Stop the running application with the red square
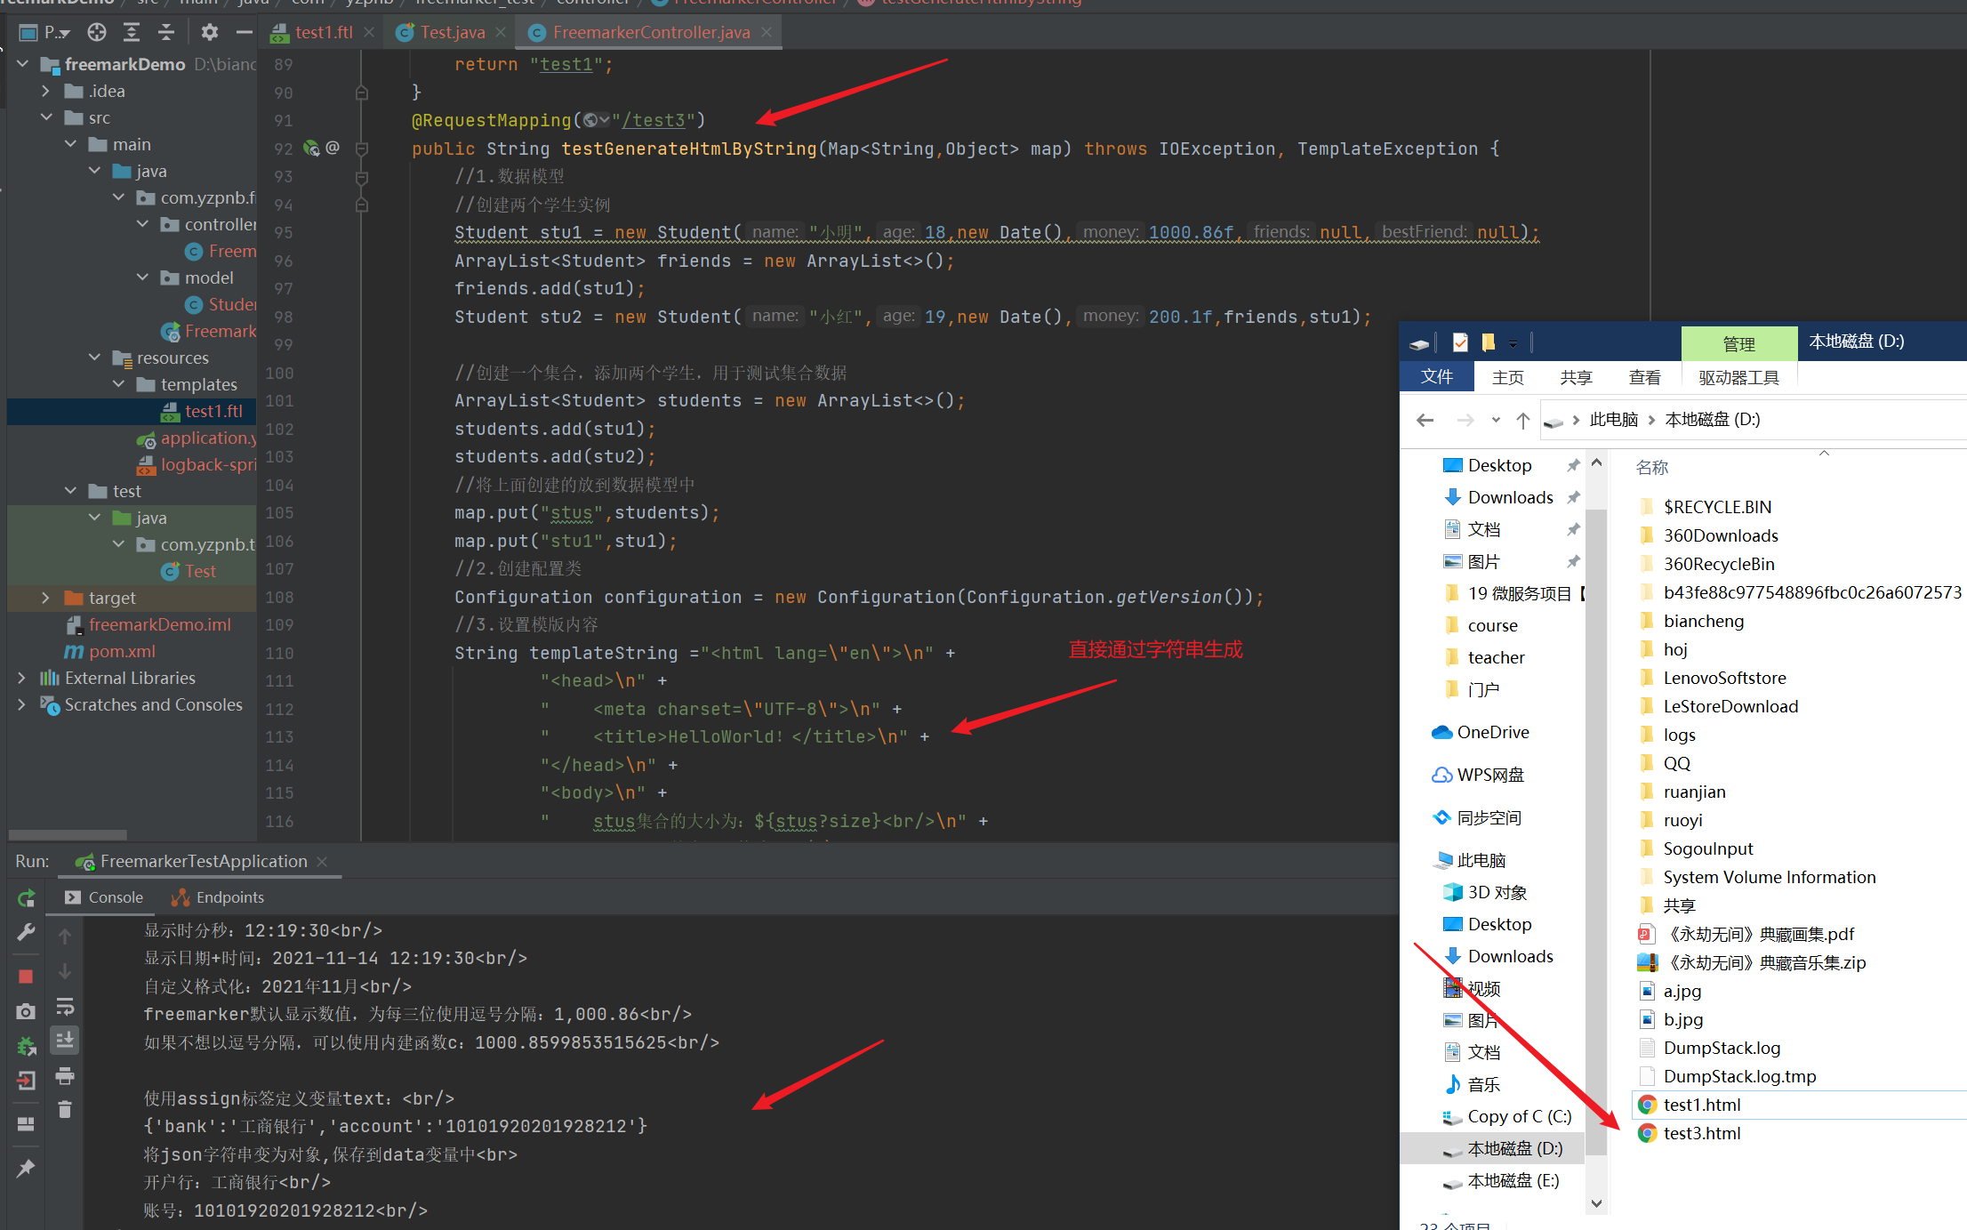1967x1230 pixels. point(26,977)
